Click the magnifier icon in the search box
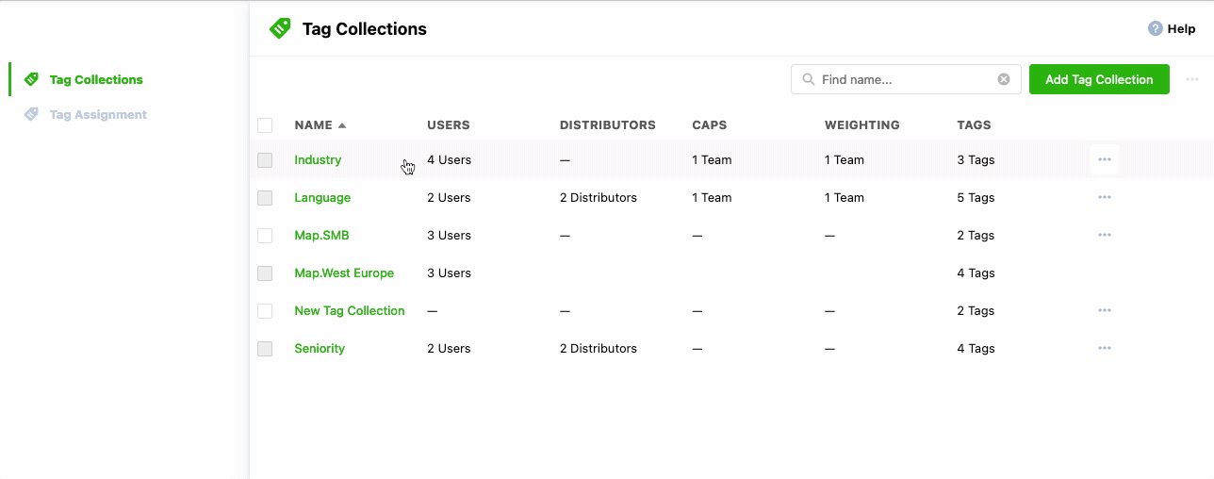This screenshot has height=479, width=1214. tap(808, 79)
